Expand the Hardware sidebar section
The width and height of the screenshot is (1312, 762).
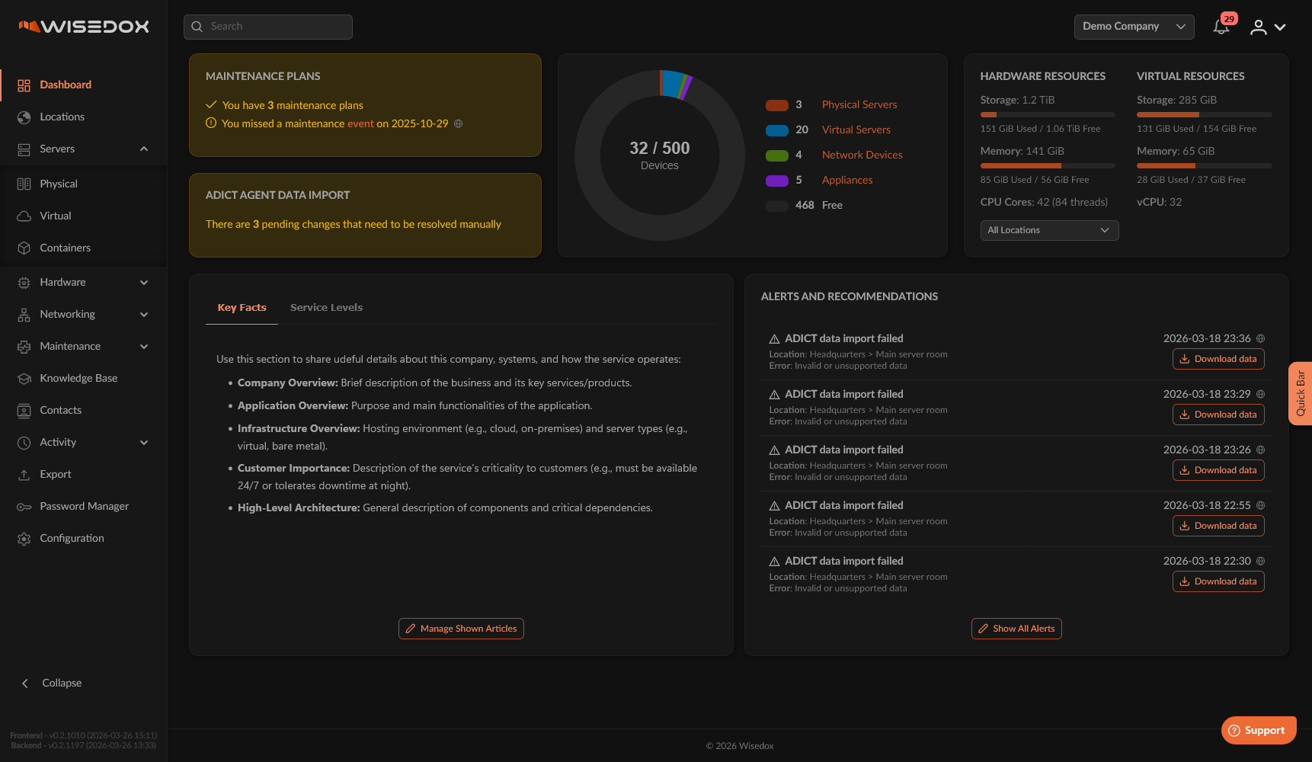[144, 283]
